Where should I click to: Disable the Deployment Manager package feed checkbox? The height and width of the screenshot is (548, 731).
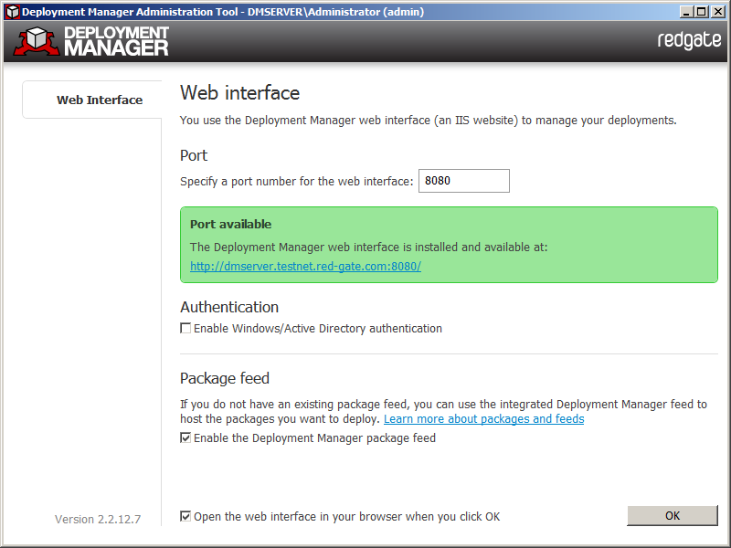tap(185, 438)
